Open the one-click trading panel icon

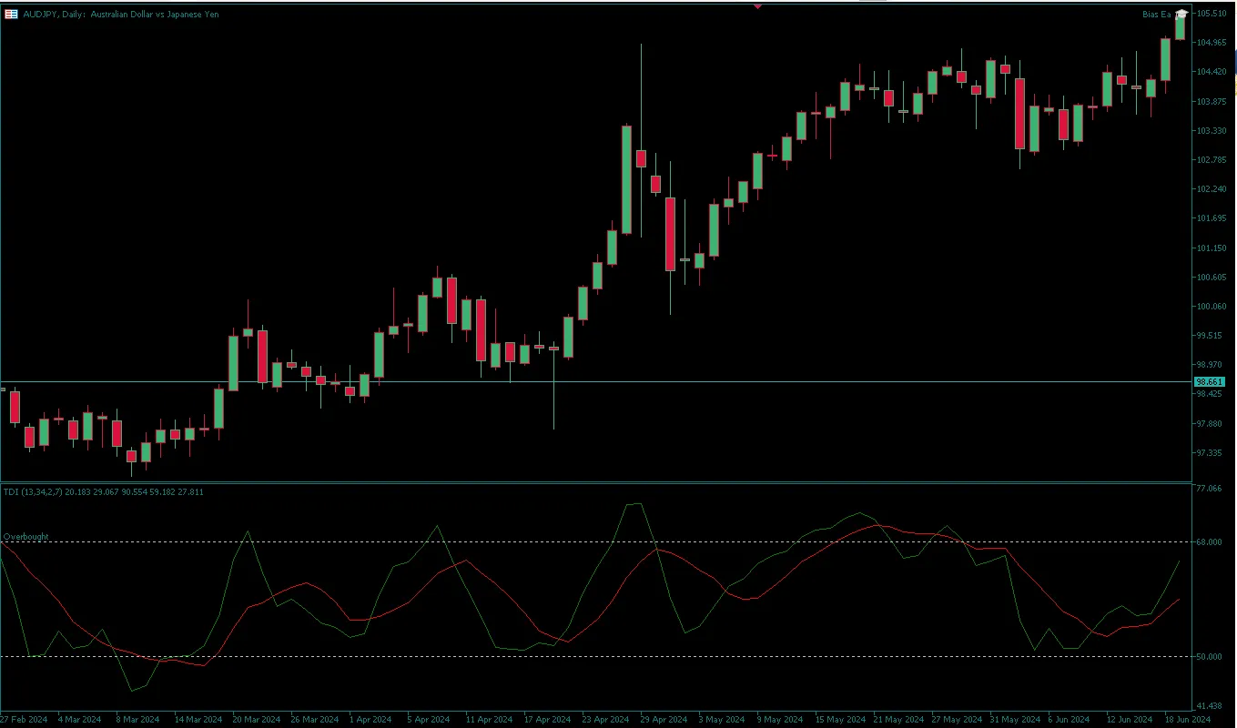(11, 15)
